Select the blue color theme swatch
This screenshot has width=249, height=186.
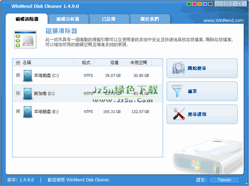pyautogui.click(x=205, y=4)
